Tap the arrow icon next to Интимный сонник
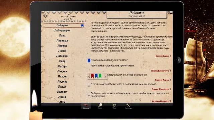214x120 pixels. tap(170, 101)
